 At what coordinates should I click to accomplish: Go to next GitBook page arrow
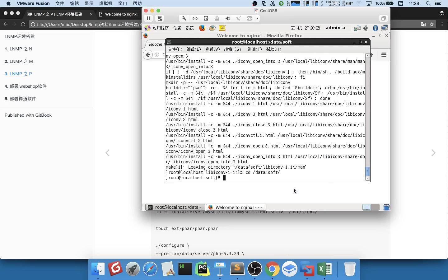433,153
